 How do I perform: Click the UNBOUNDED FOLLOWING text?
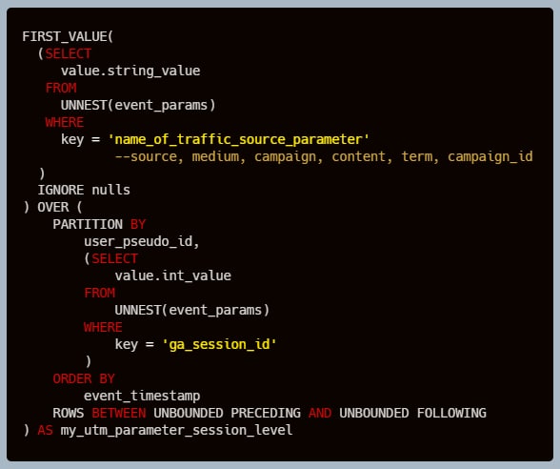click(x=412, y=413)
